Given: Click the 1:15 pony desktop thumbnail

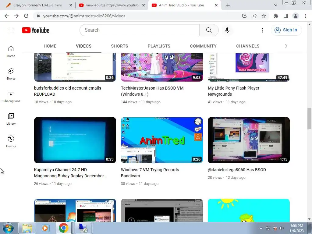Looking at the screenshot, I should (249, 140).
